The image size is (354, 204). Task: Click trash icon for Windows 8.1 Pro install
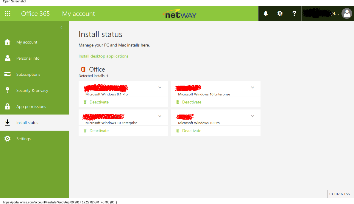click(x=85, y=102)
